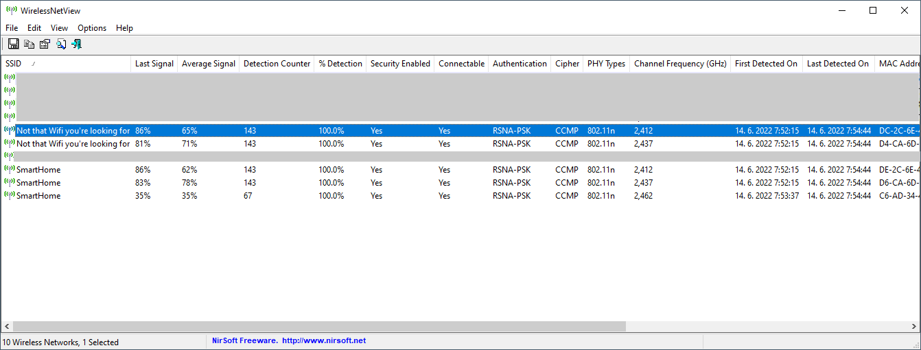Sort by the Cipher column header
Screen dimensions: 921x350
(567, 64)
